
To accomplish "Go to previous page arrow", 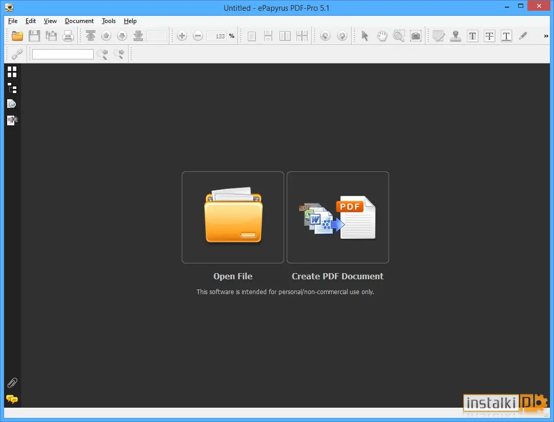I will (x=106, y=36).
